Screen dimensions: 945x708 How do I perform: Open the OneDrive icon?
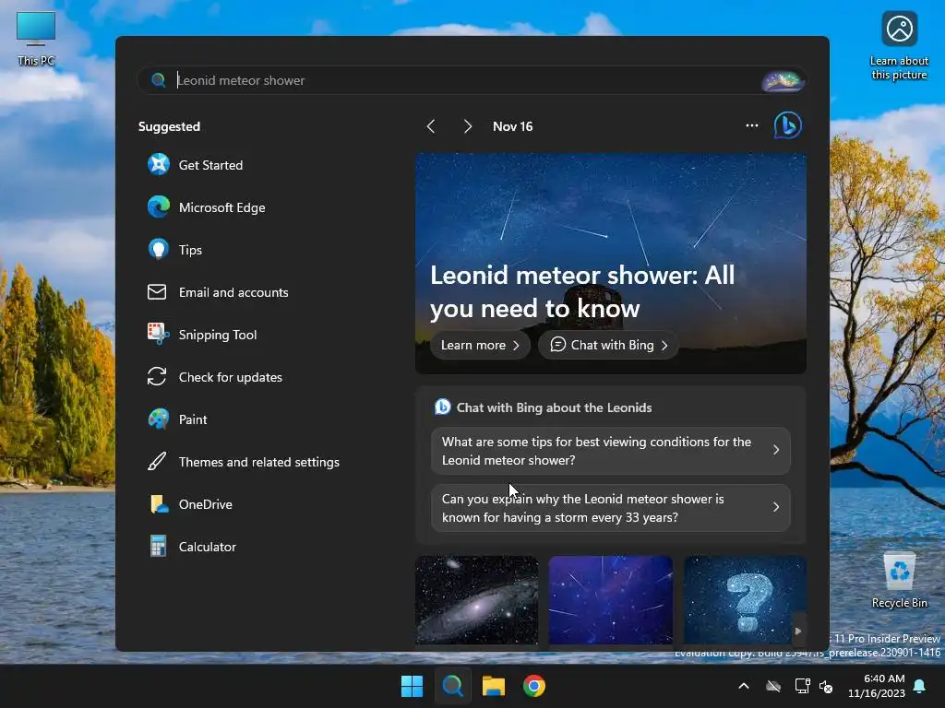tap(159, 504)
